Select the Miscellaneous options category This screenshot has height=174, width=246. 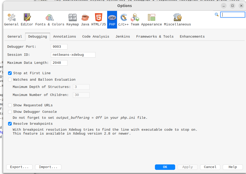177,20
